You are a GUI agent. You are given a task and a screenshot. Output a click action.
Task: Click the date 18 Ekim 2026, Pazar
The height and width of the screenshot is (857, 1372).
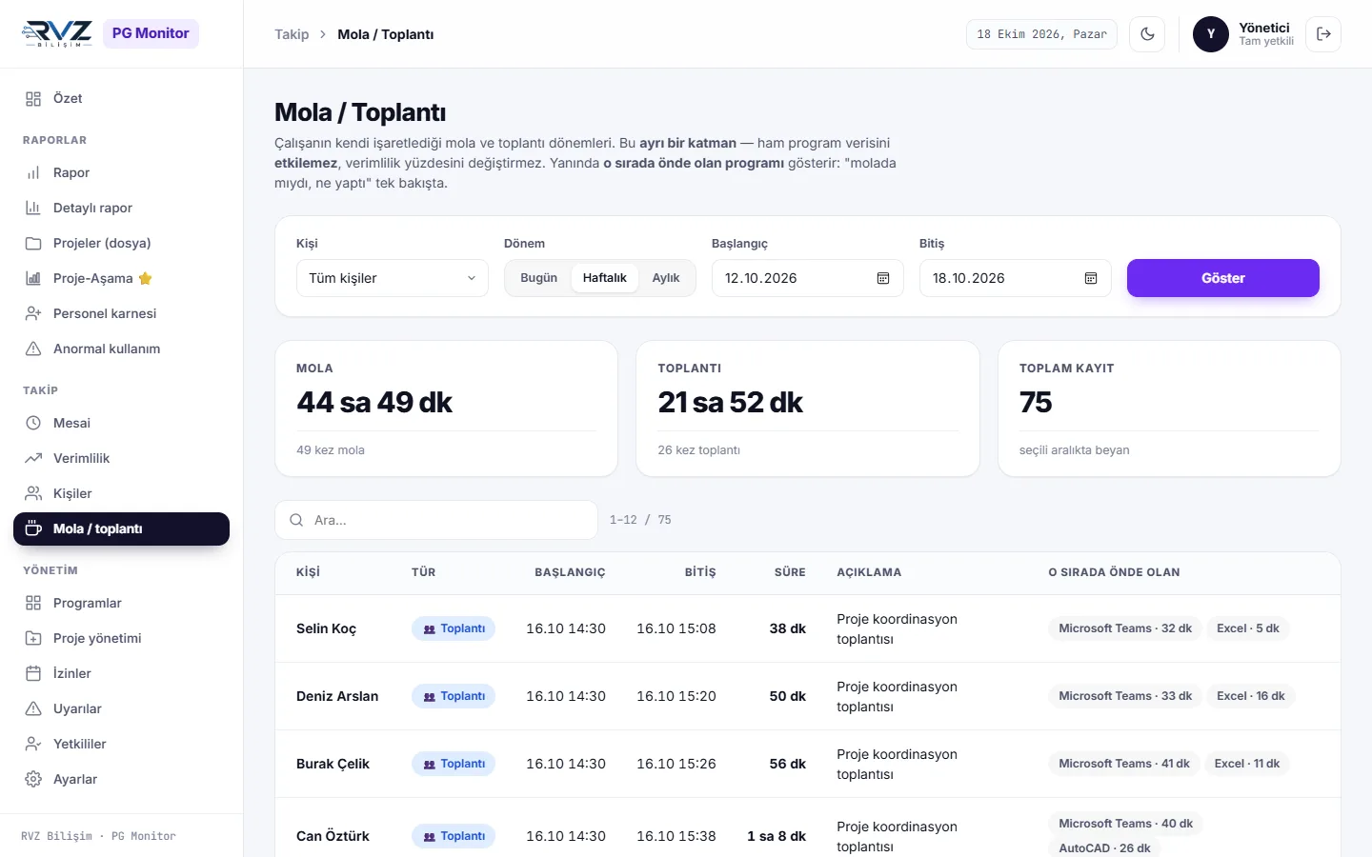tap(1041, 34)
